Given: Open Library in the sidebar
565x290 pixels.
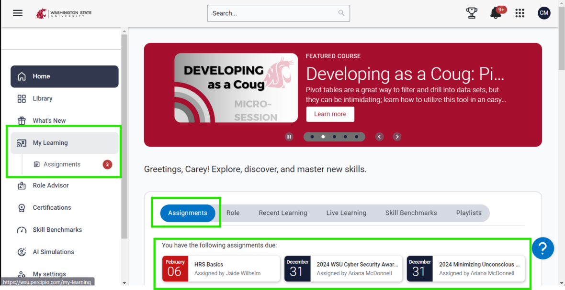Looking at the screenshot, I should tap(42, 98).
